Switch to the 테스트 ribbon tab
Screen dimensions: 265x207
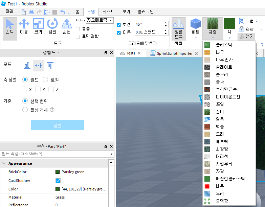109,11
